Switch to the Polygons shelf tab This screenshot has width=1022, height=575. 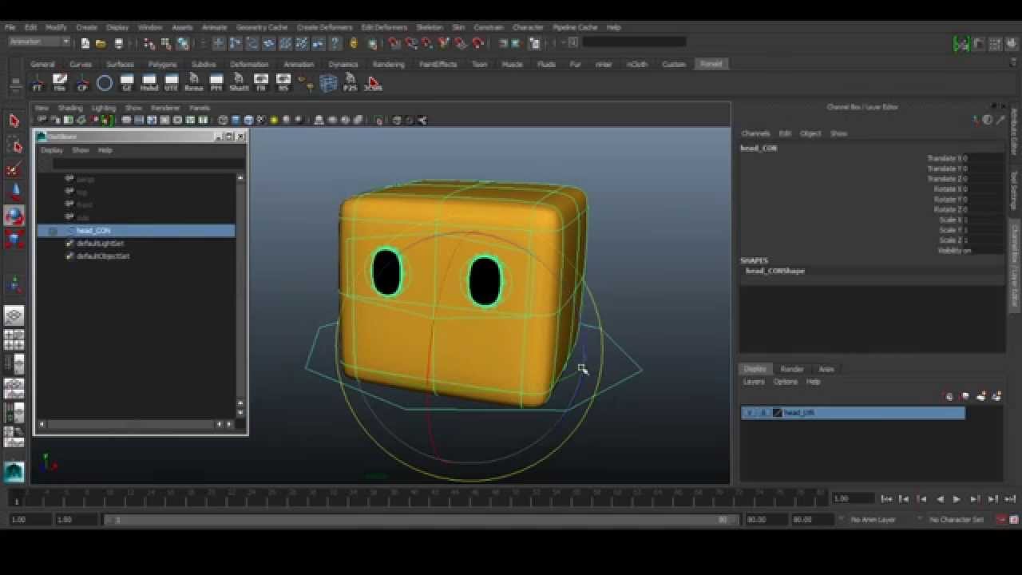(162, 64)
